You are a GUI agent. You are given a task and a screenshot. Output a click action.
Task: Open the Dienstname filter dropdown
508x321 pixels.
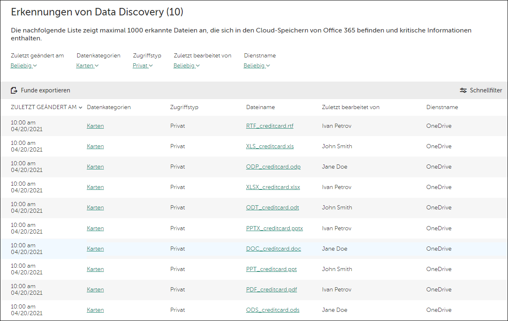pos(257,65)
